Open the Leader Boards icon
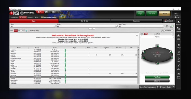Image resolution: width=191 pixels, height=99 pixels. pos(179,37)
